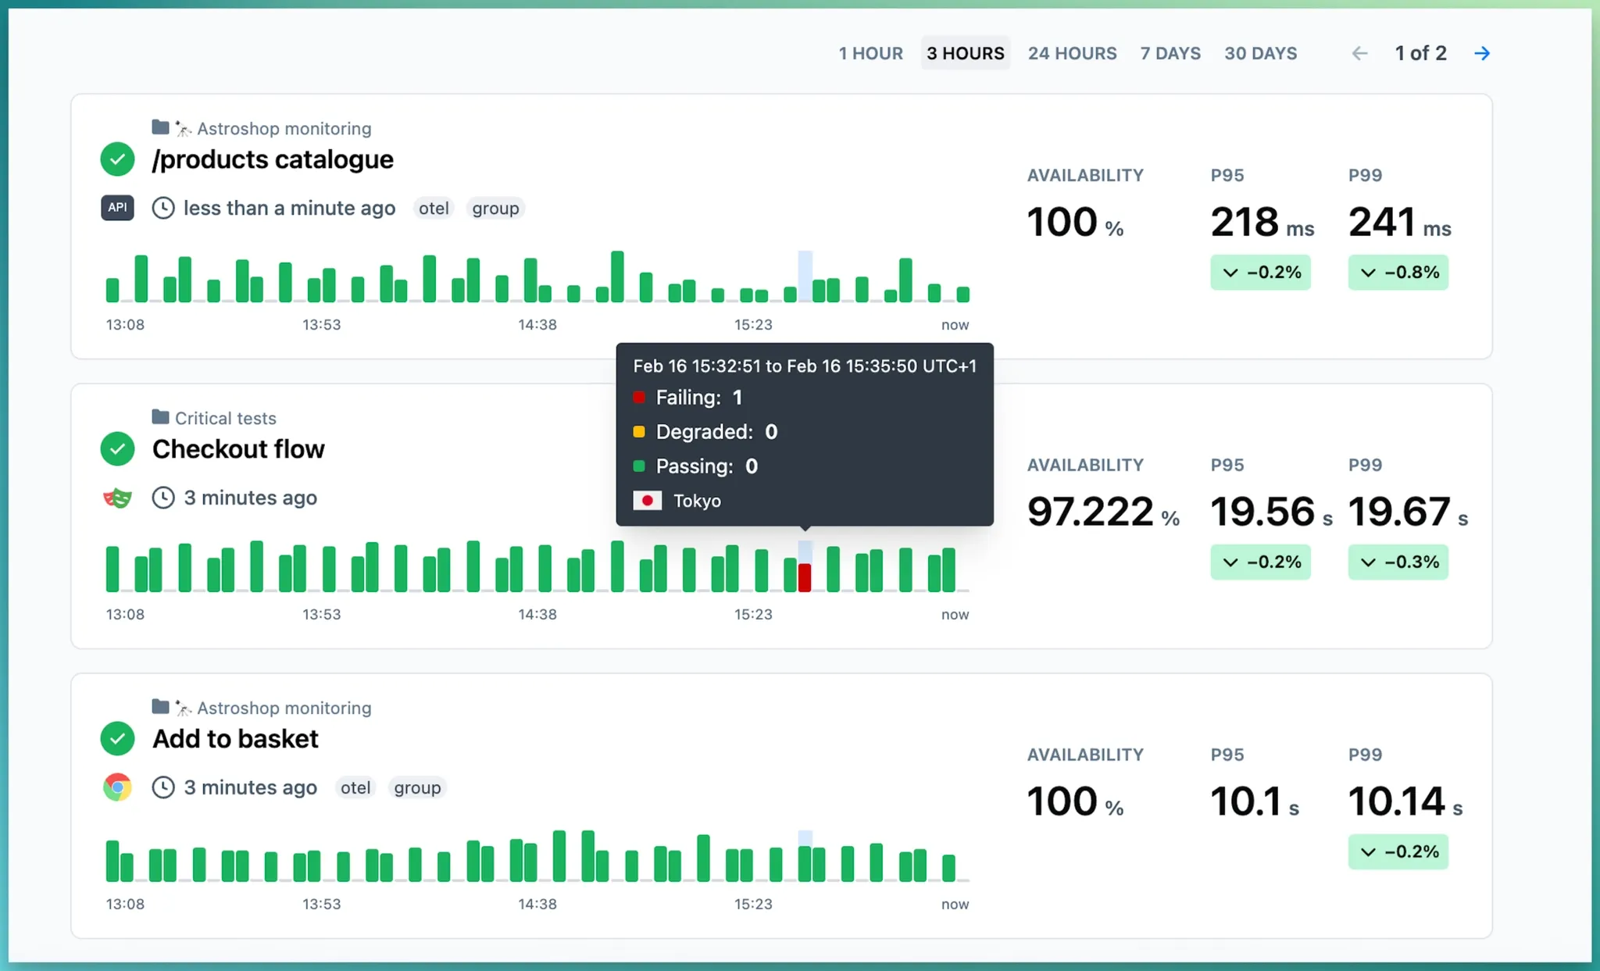Click the green status checkmark beside Add to basket
This screenshot has width=1600, height=971.
(117, 739)
